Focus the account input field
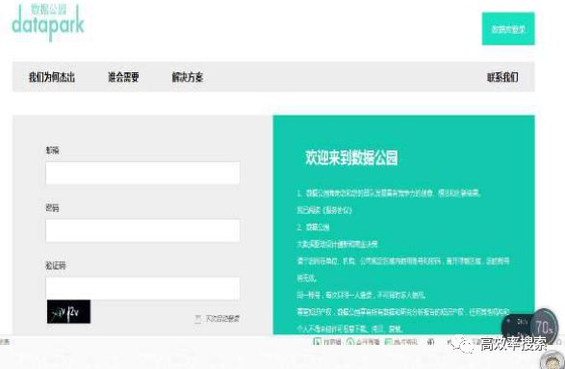The width and height of the screenshot is (565, 369). (x=142, y=172)
